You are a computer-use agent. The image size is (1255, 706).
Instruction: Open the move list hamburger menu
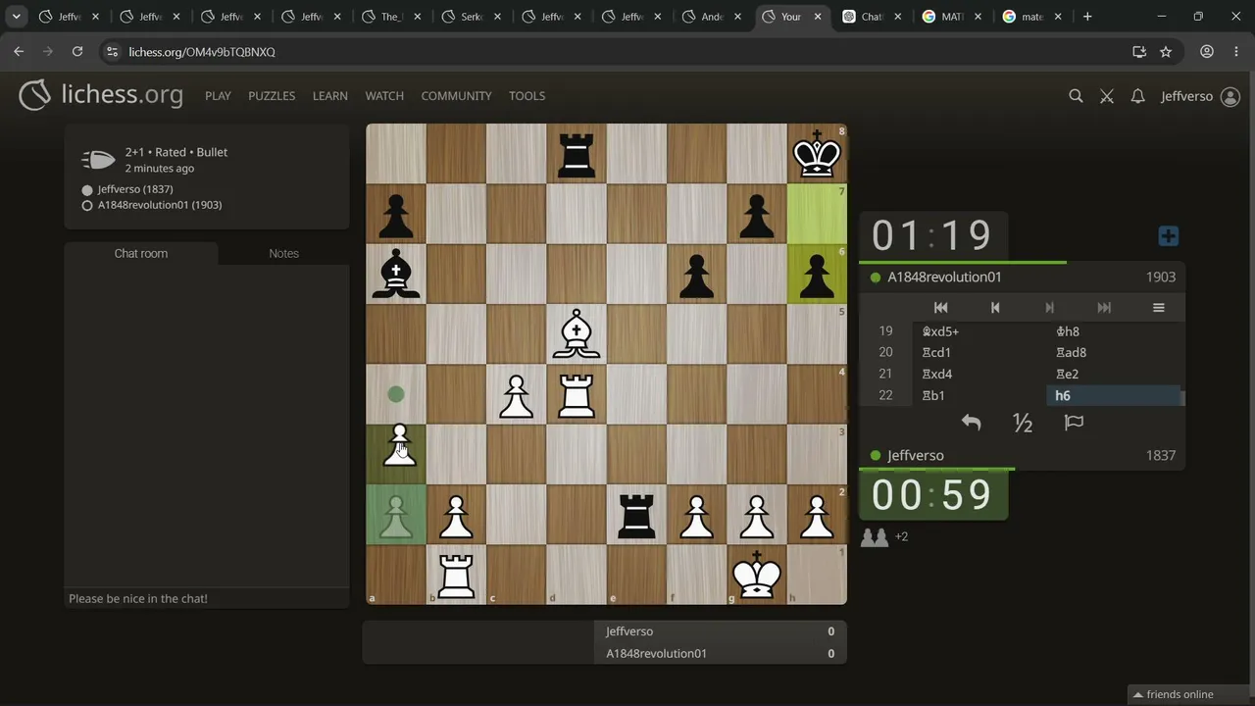point(1158,308)
